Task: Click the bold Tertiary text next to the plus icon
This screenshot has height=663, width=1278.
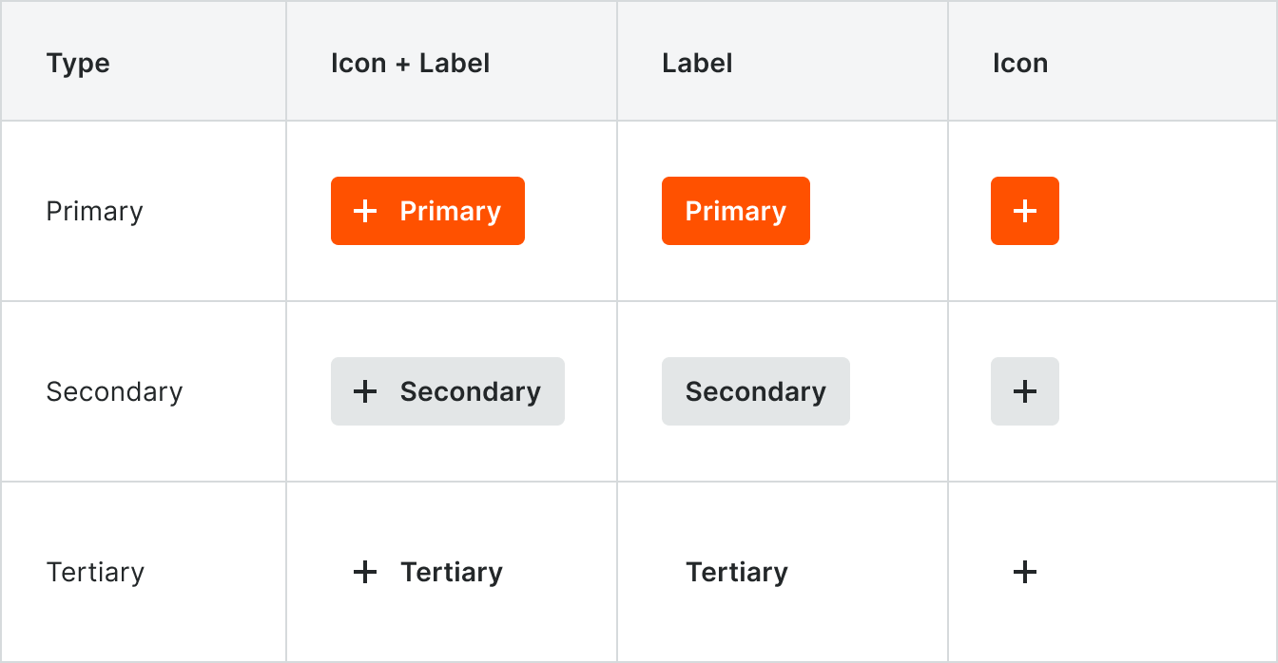Action: point(452,572)
